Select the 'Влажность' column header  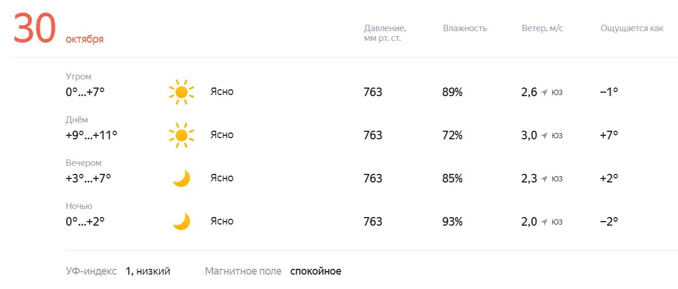coord(465,28)
